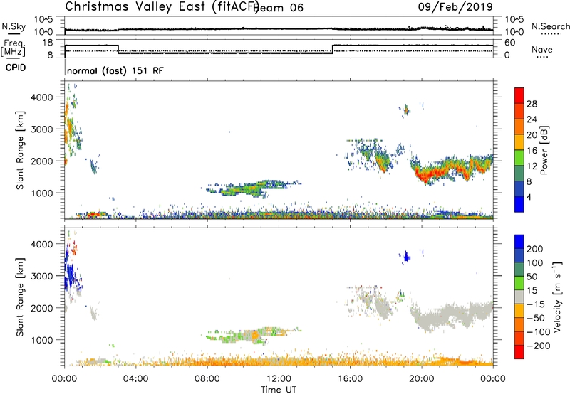Click the '20:00' time axis label

coord(421,379)
